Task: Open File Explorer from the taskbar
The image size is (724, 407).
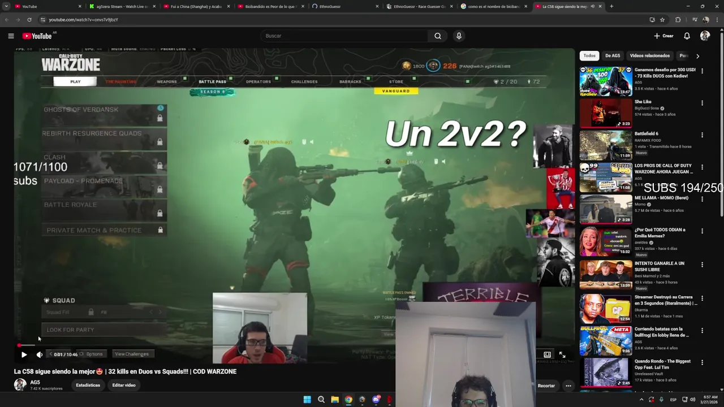Action: 335,400
